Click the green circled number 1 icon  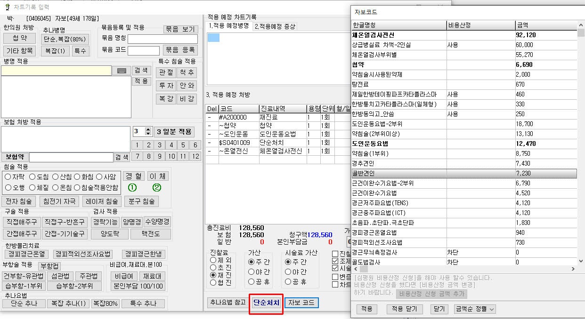(132, 187)
